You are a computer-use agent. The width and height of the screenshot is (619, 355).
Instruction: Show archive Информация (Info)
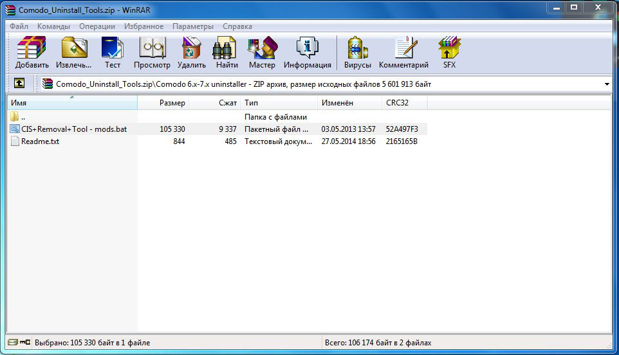[x=307, y=53]
